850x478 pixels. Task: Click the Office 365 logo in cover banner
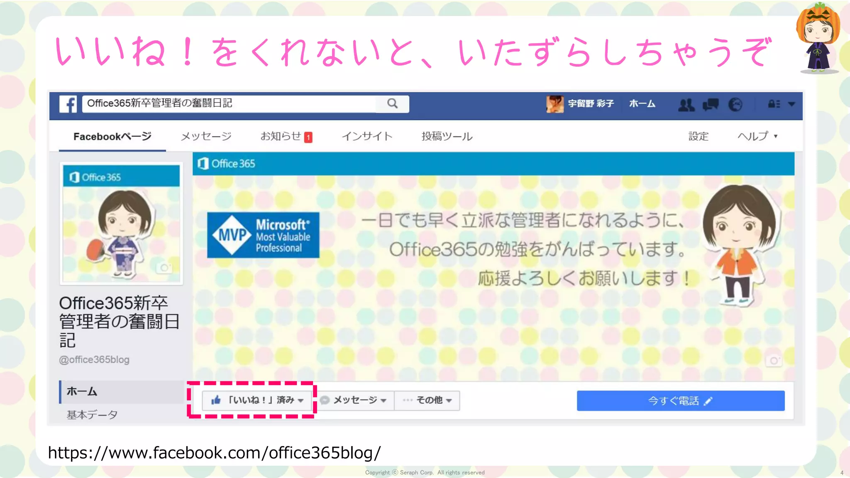[x=227, y=164]
